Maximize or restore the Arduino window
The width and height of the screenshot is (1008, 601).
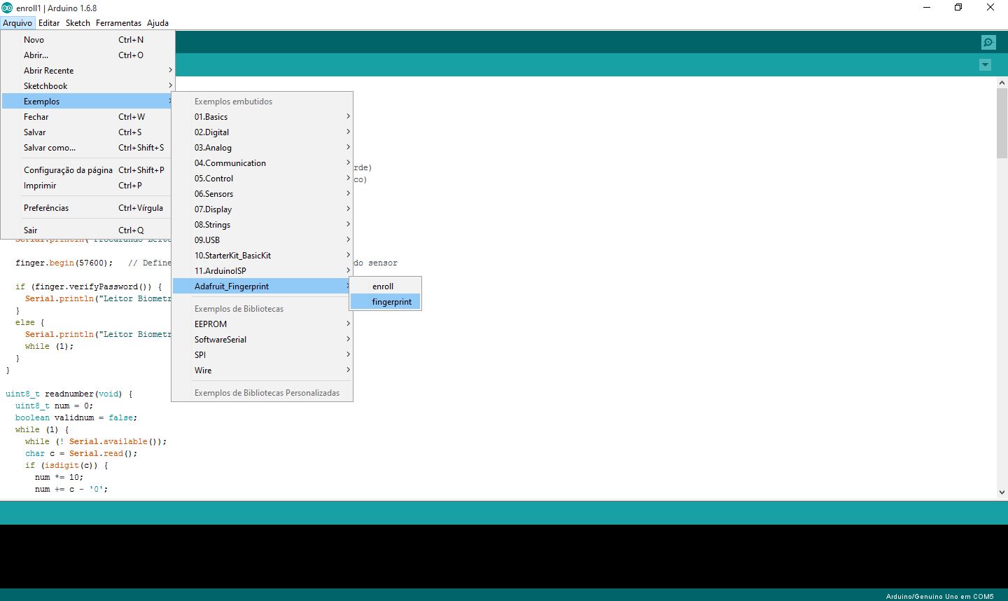pyautogui.click(x=958, y=8)
